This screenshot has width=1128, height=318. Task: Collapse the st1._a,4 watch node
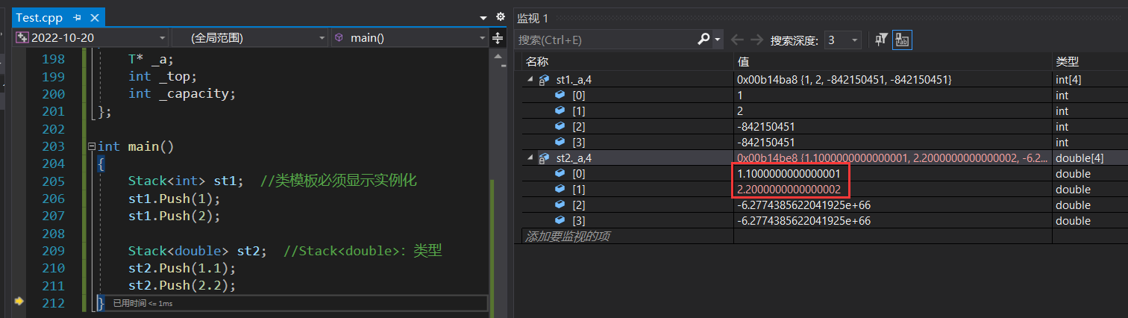click(530, 79)
